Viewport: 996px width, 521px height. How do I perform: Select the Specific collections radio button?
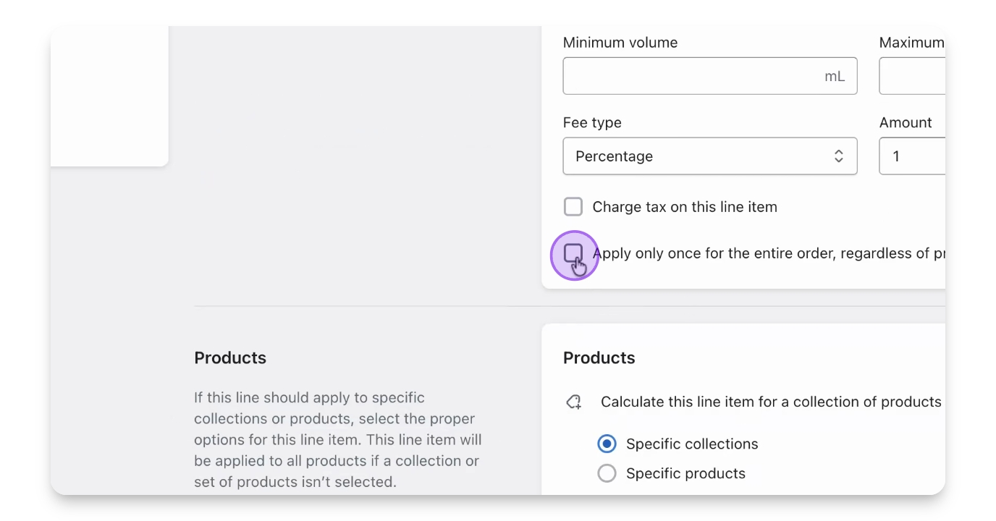coord(607,444)
